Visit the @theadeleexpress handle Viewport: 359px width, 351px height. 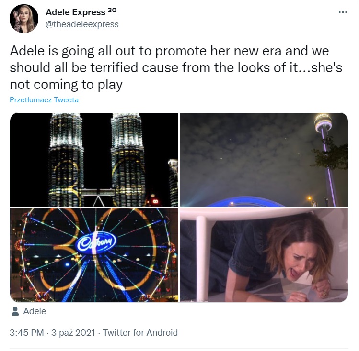pos(82,24)
